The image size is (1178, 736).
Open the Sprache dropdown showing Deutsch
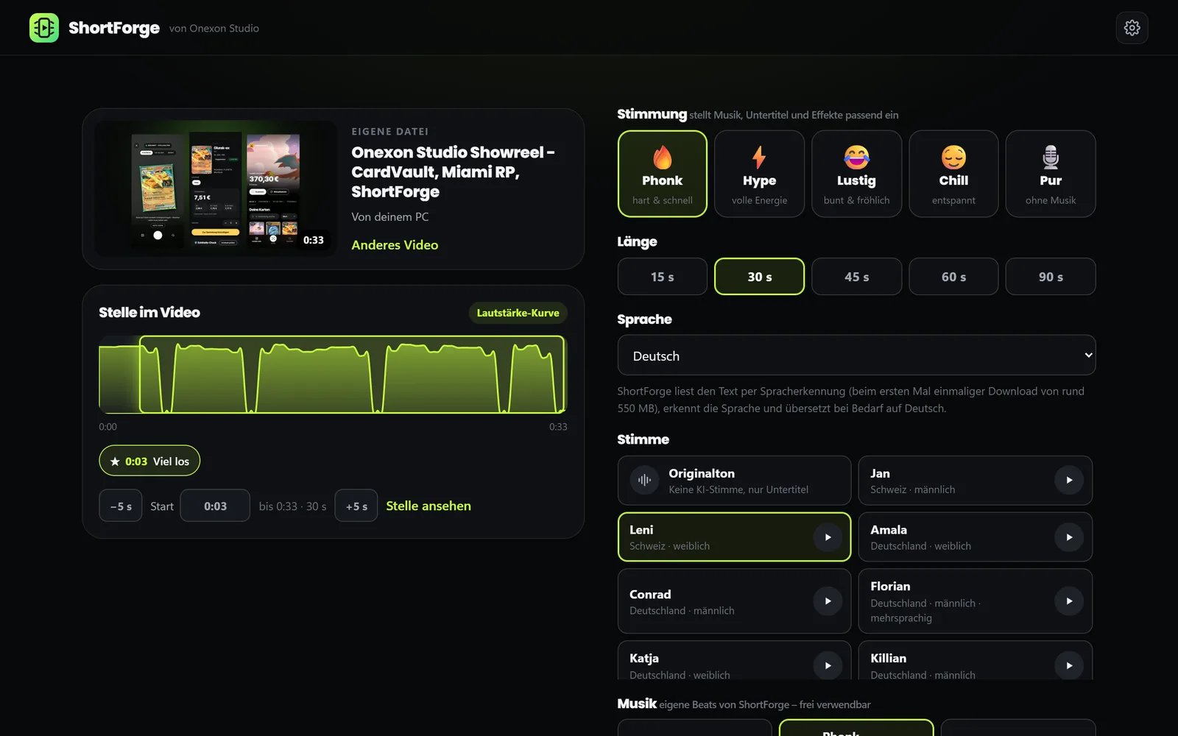[x=856, y=355]
